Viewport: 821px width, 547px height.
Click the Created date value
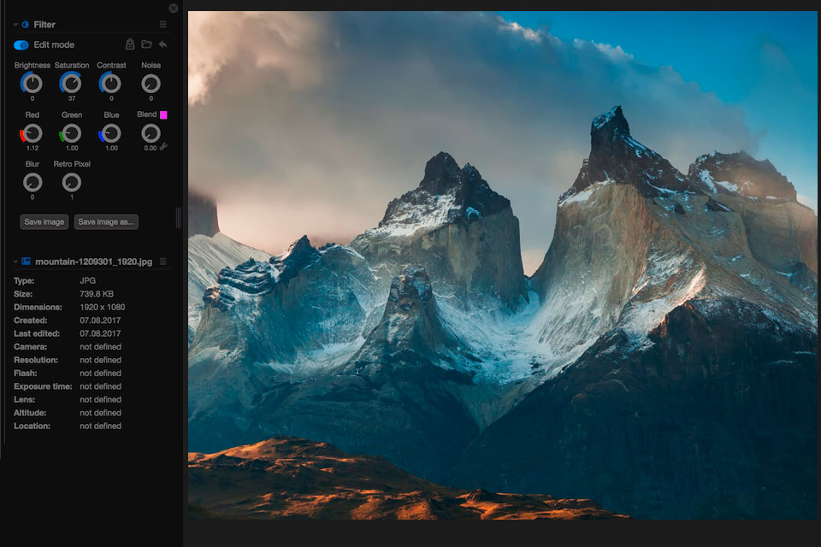point(100,321)
